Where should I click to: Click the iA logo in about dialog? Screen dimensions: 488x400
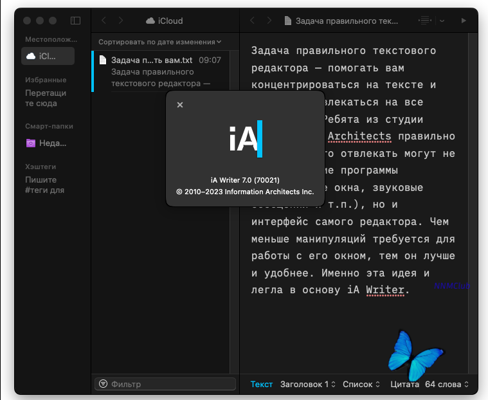246,139
